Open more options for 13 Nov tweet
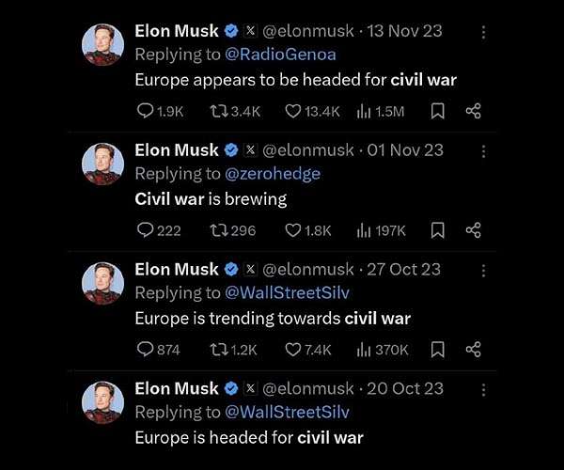The height and width of the screenshot is (470, 564). tap(483, 32)
